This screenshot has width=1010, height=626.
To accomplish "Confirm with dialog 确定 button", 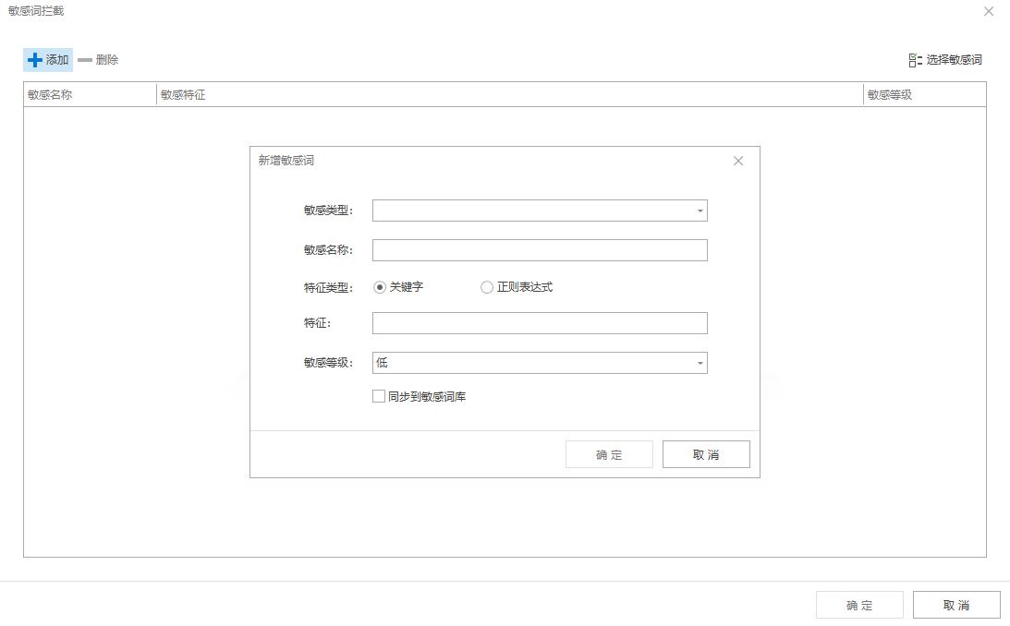I will pyautogui.click(x=609, y=454).
